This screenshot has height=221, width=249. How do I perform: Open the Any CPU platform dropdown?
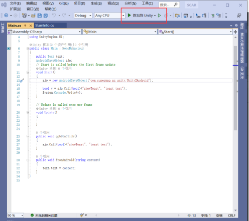pyautogui.click(x=109, y=16)
